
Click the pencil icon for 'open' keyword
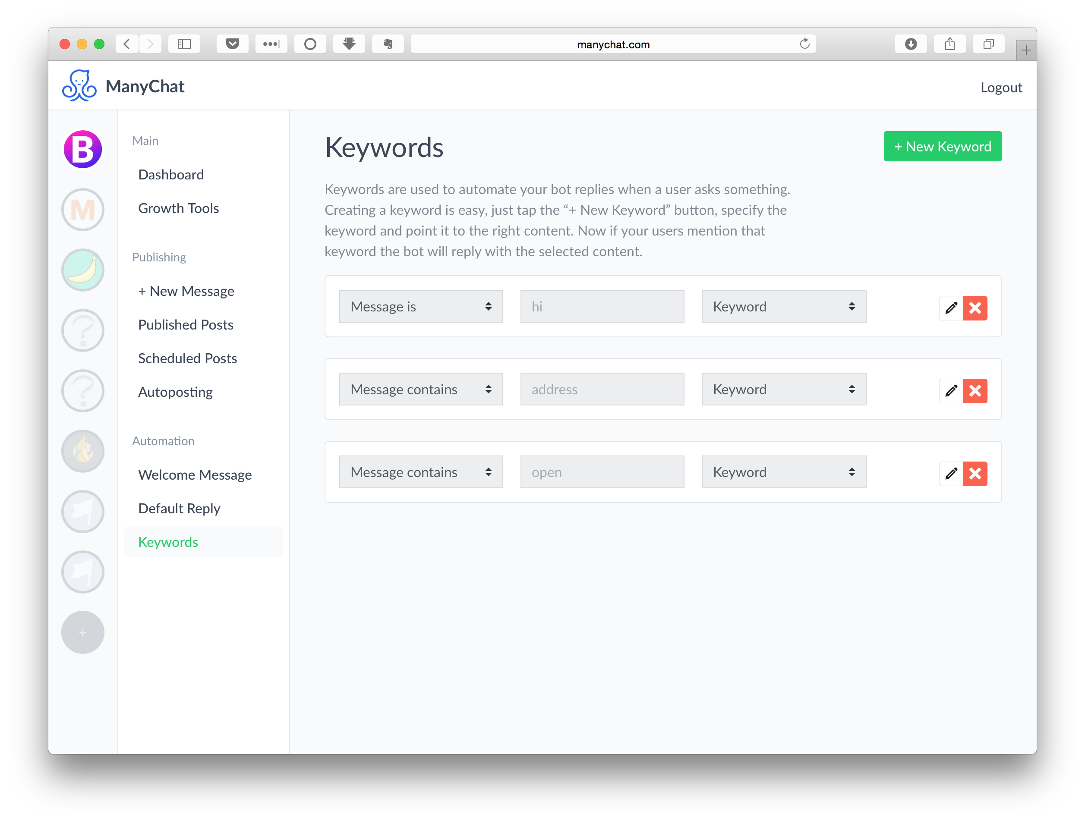coord(951,474)
